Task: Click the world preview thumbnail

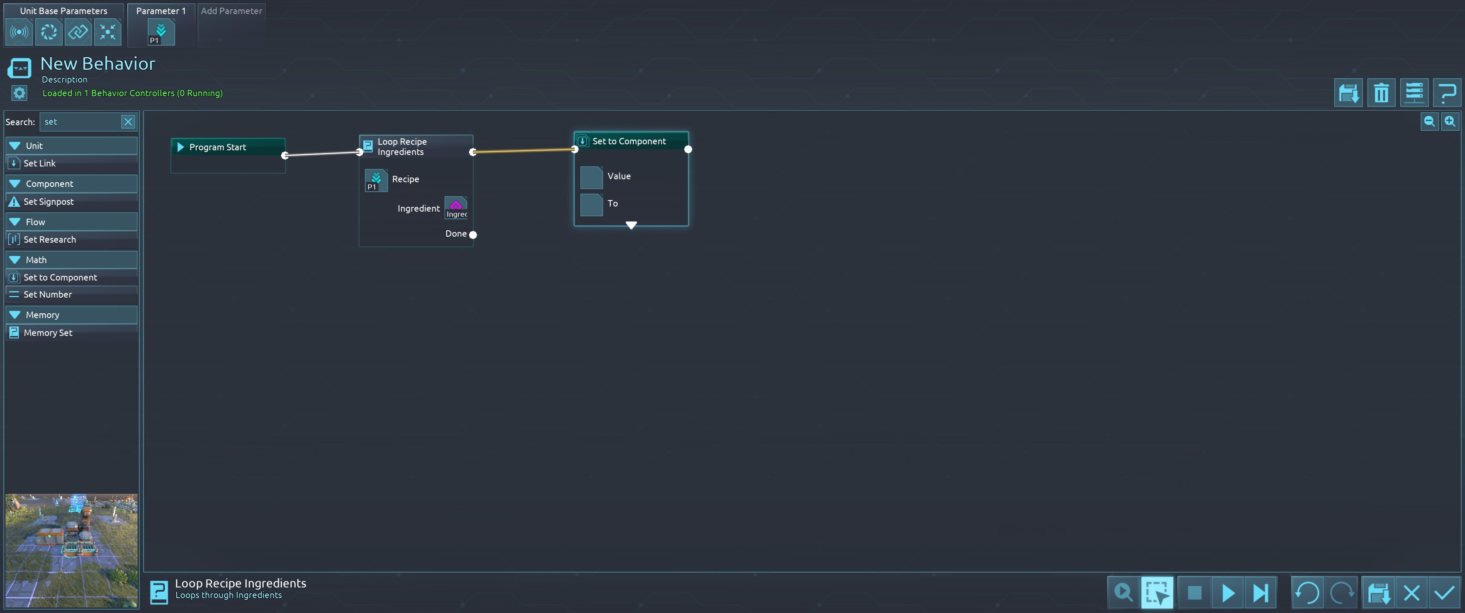Action: [71, 550]
